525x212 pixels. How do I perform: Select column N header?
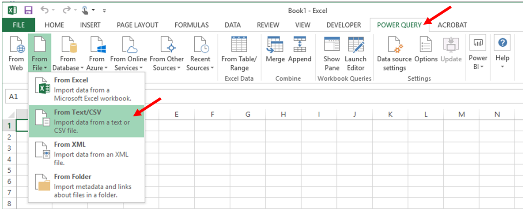click(x=497, y=114)
